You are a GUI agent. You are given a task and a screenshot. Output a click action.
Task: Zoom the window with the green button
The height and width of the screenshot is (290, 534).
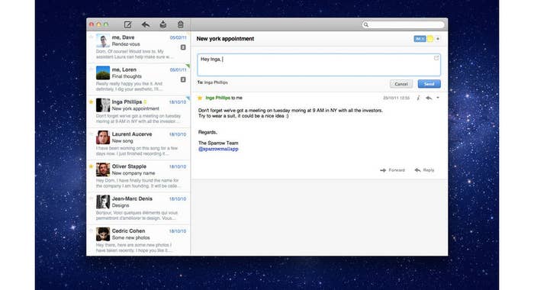106,24
